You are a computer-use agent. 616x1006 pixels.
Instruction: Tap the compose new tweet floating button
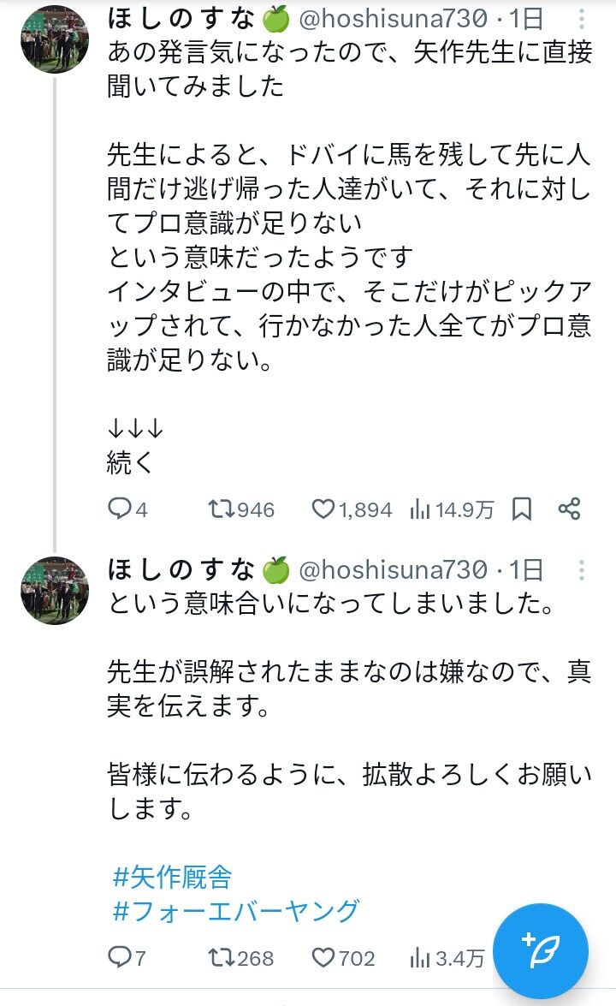tap(543, 951)
